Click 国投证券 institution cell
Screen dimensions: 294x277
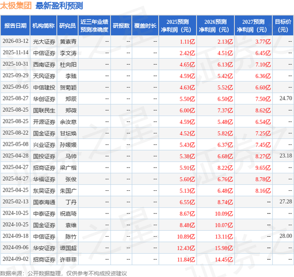44,156
